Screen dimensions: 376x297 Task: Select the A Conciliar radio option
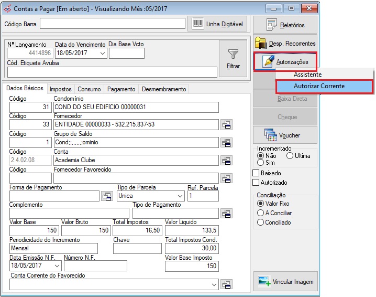pyautogui.click(x=260, y=213)
